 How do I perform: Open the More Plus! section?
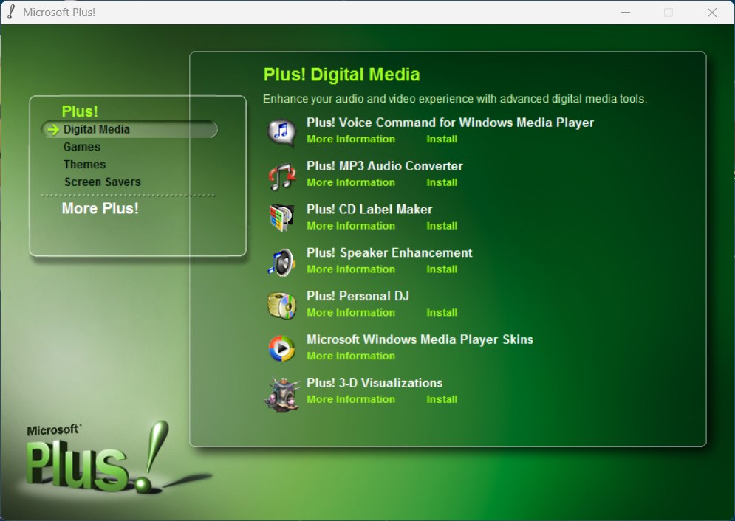100,209
